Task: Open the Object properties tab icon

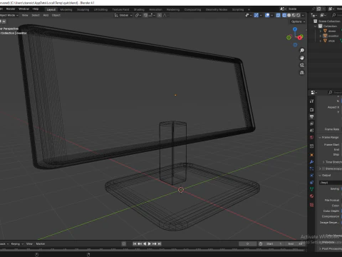Action: [x=312, y=155]
